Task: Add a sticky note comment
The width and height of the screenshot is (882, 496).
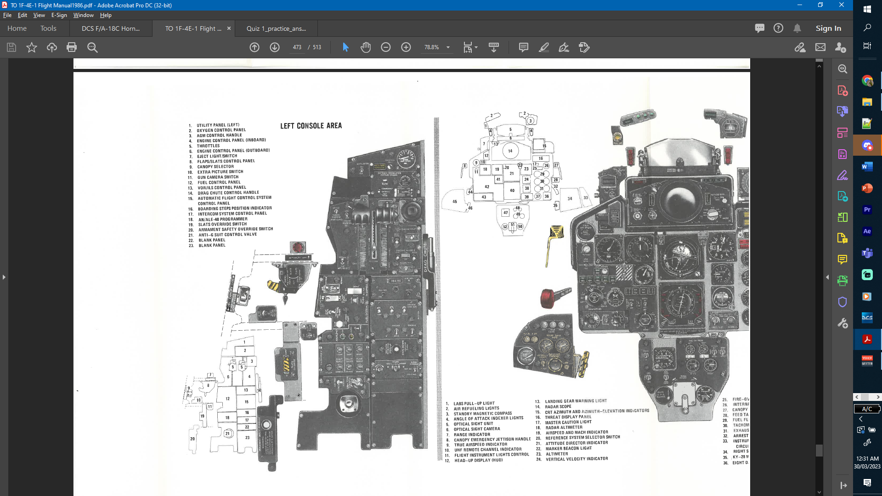Action: (523, 47)
